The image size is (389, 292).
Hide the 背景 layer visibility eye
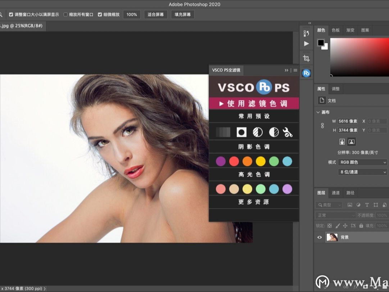pyautogui.click(x=319, y=237)
